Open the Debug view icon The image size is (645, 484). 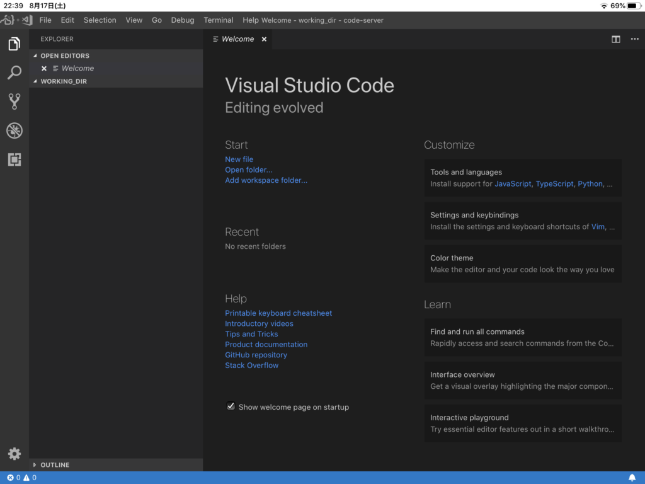14,130
